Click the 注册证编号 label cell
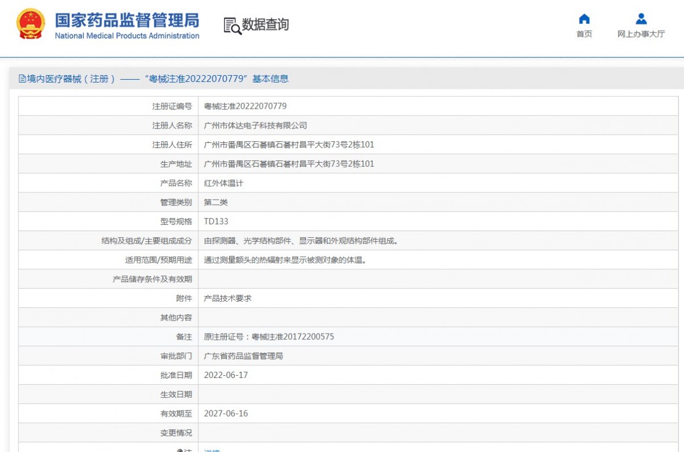Viewport: 684px width, 452px height. coord(108,106)
